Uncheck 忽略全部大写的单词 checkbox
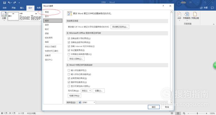 point(69,38)
